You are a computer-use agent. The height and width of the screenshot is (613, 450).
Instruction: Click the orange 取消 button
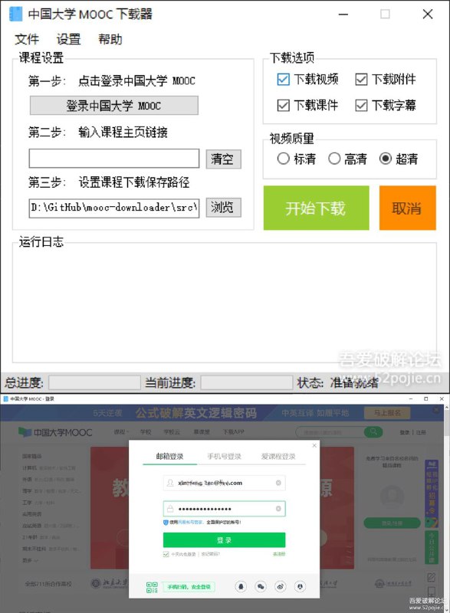(x=407, y=208)
